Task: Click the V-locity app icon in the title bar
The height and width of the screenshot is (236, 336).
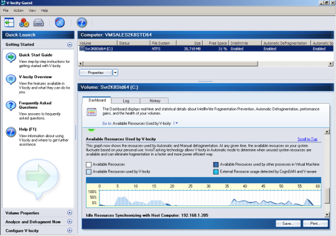Action: coord(3,2)
